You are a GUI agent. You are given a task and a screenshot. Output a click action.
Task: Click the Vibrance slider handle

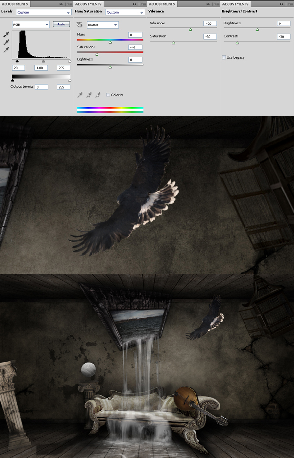tap(190, 30)
